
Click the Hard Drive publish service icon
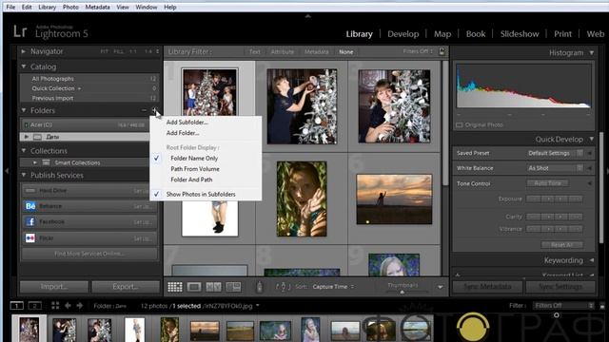(x=29, y=190)
